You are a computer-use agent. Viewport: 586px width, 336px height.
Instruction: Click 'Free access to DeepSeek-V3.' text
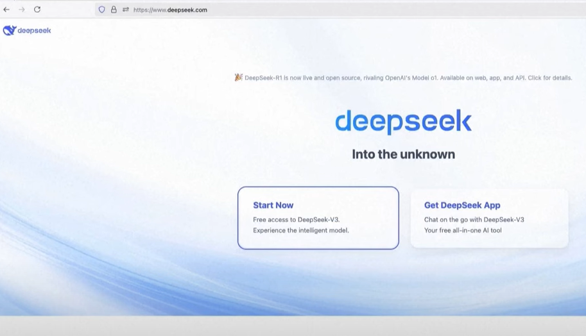[x=297, y=219]
